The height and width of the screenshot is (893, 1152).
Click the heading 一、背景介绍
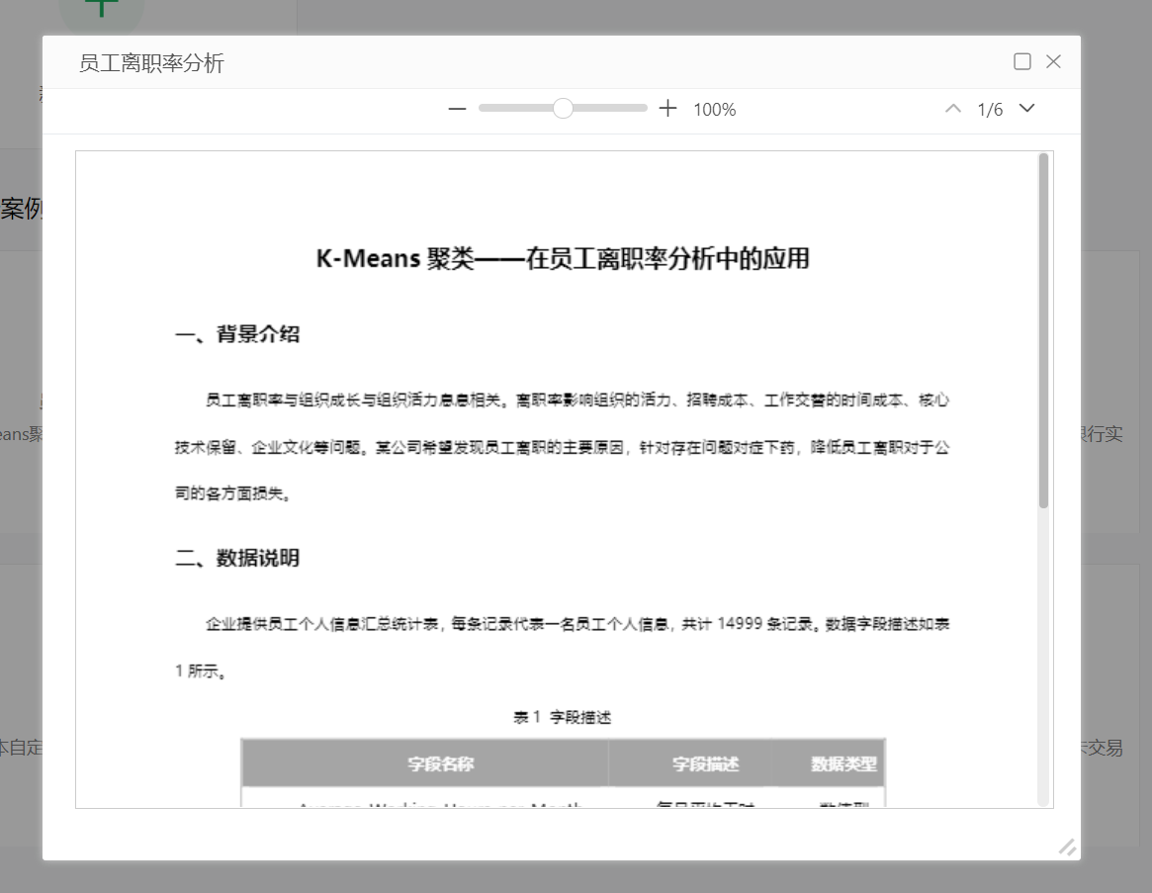(x=237, y=334)
